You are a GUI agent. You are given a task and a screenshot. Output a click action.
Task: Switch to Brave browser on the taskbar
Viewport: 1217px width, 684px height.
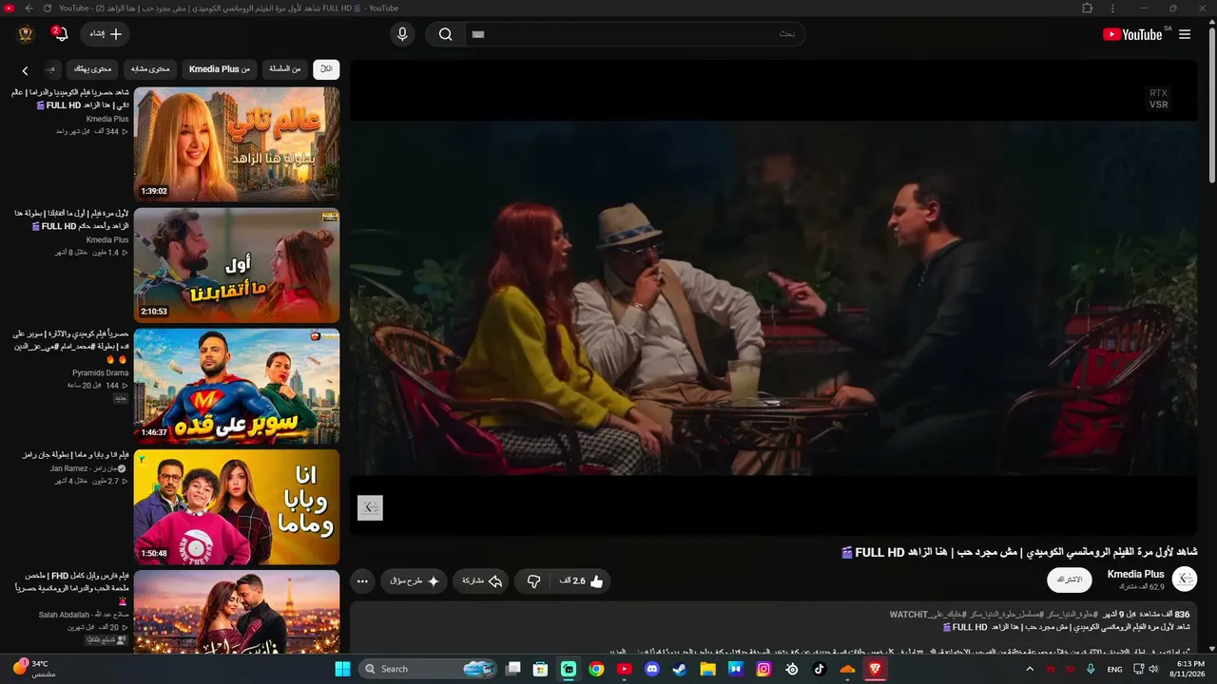[875, 669]
